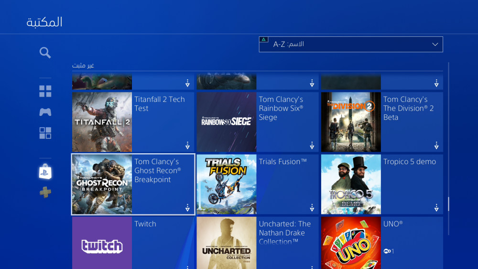The height and width of the screenshot is (269, 478).
Task: Click the 'Tropico 5 demo' title text
Action: 410,161
